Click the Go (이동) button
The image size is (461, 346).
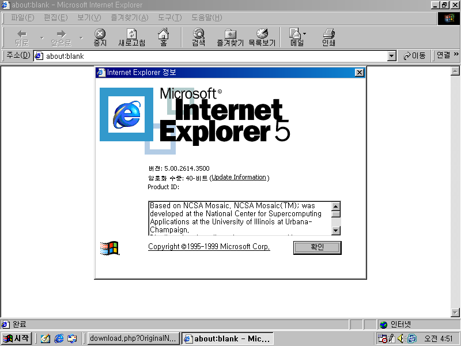tap(414, 55)
